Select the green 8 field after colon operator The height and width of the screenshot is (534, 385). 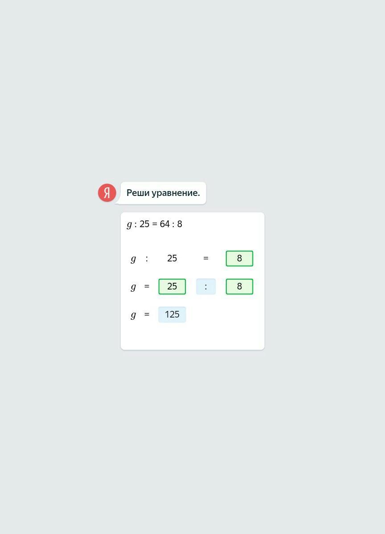pos(240,286)
